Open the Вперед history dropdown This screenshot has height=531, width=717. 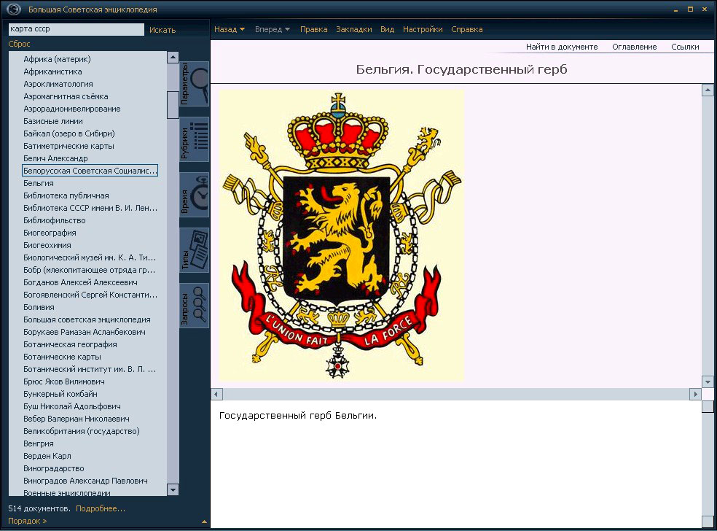(273, 29)
